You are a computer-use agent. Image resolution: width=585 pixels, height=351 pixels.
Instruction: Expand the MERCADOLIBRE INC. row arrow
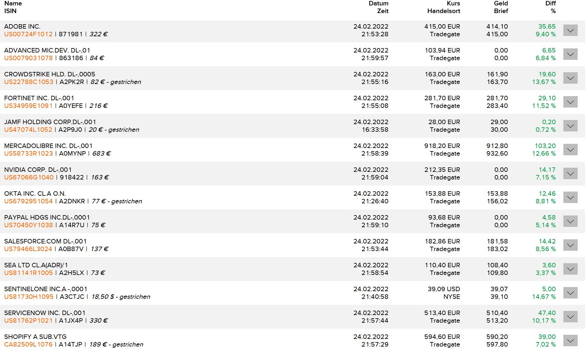pyautogui.click(x=570, y=150)
